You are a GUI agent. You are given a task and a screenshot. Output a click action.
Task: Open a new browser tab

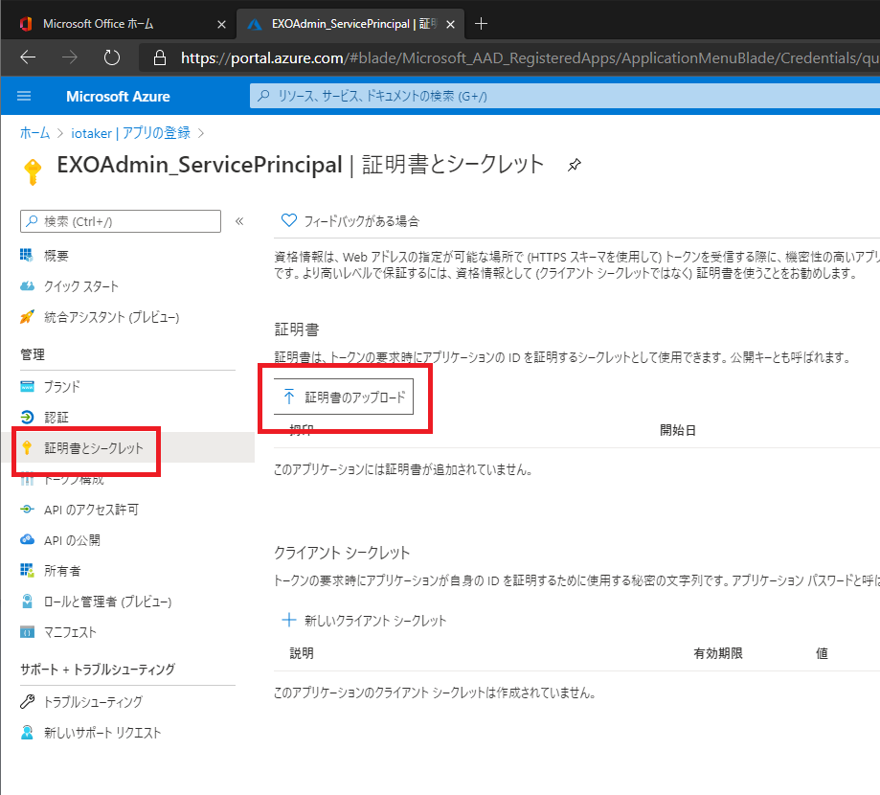pos(481,23)
